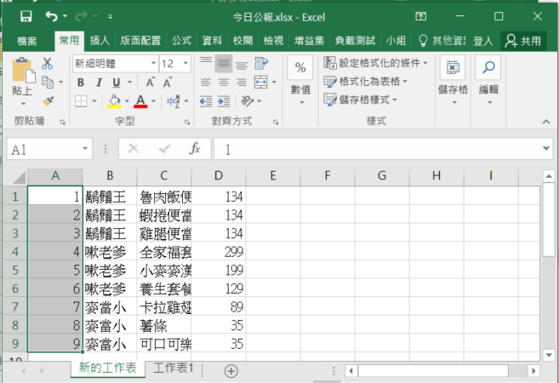Open 格式化為表格 menu
559x383 pixels.
coord(365,82)
